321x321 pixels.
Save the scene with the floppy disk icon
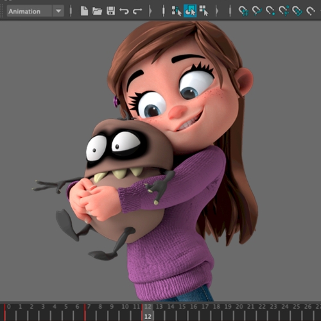110,11
